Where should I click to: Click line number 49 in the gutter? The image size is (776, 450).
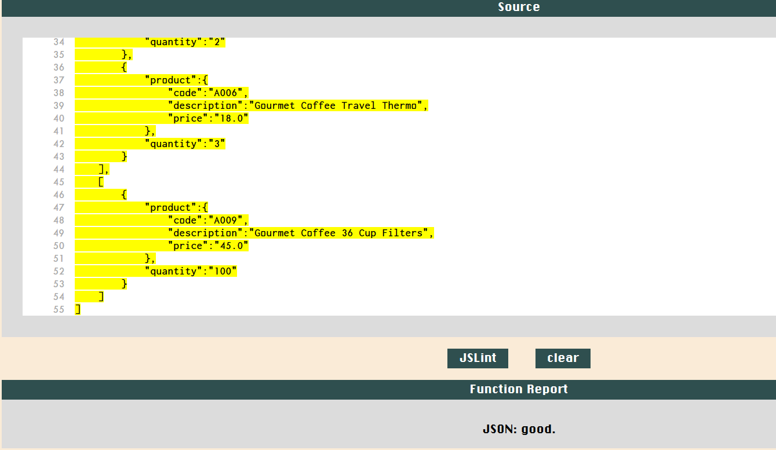(x=59, y=233)
